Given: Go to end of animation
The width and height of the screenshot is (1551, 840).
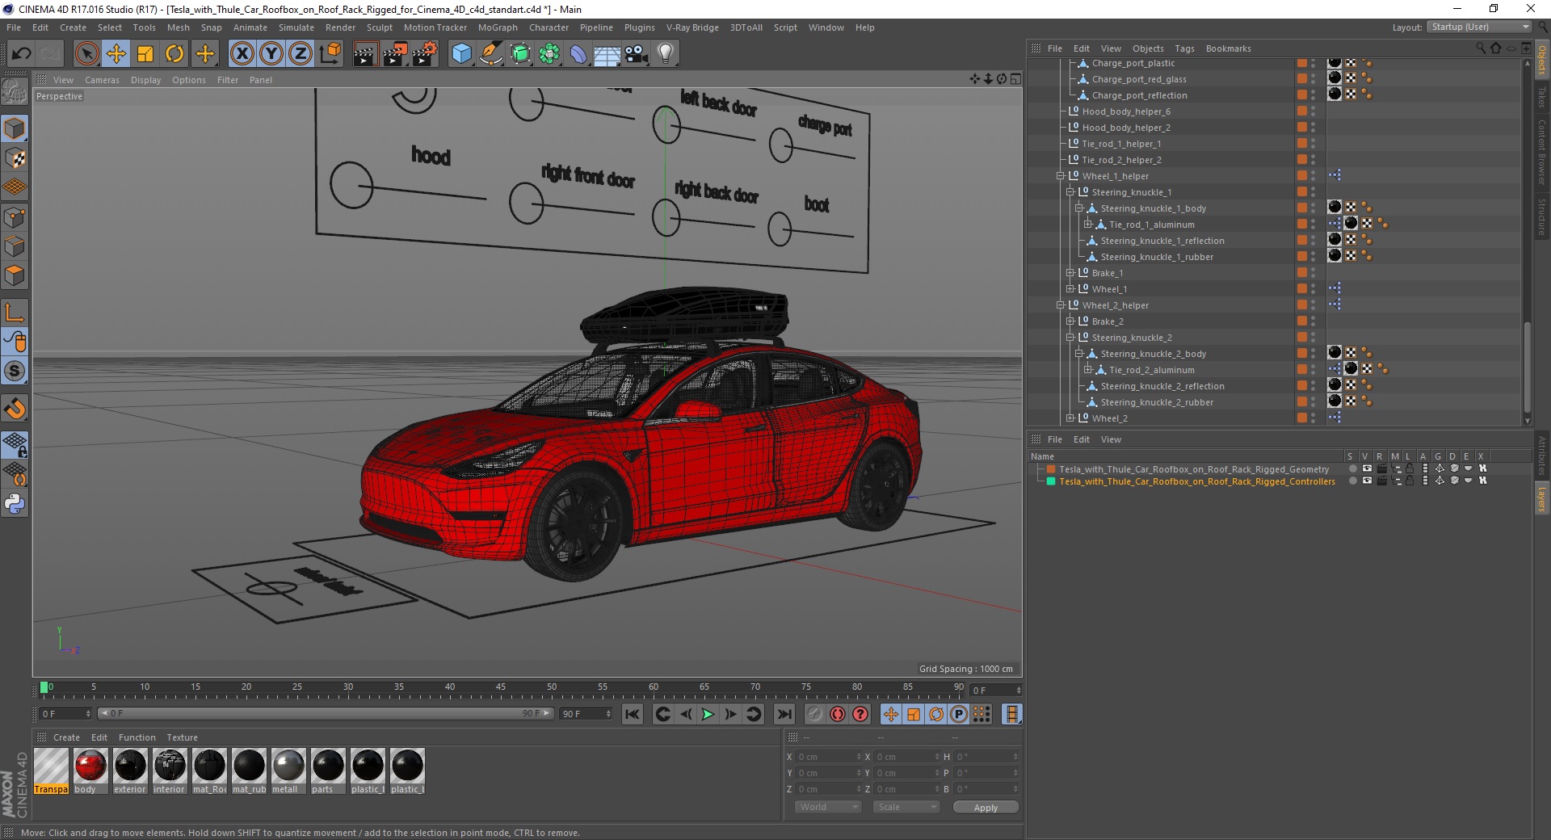Looking at the screenshot, I should click(x=784, y=714).
